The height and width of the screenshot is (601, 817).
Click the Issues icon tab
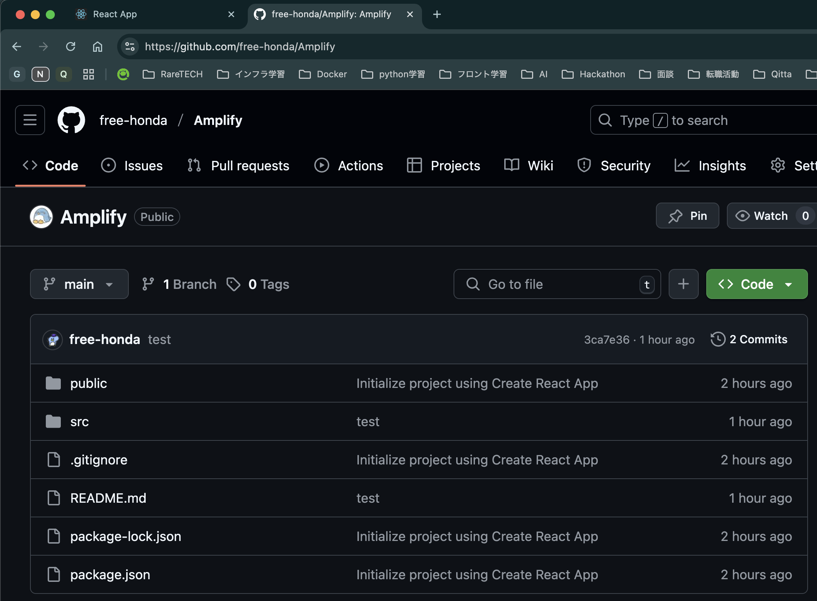coord(109,165)
